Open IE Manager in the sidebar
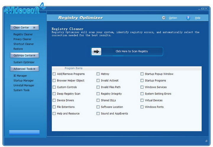The height and width of the screenshot is (147, 213). coord(20,76)
